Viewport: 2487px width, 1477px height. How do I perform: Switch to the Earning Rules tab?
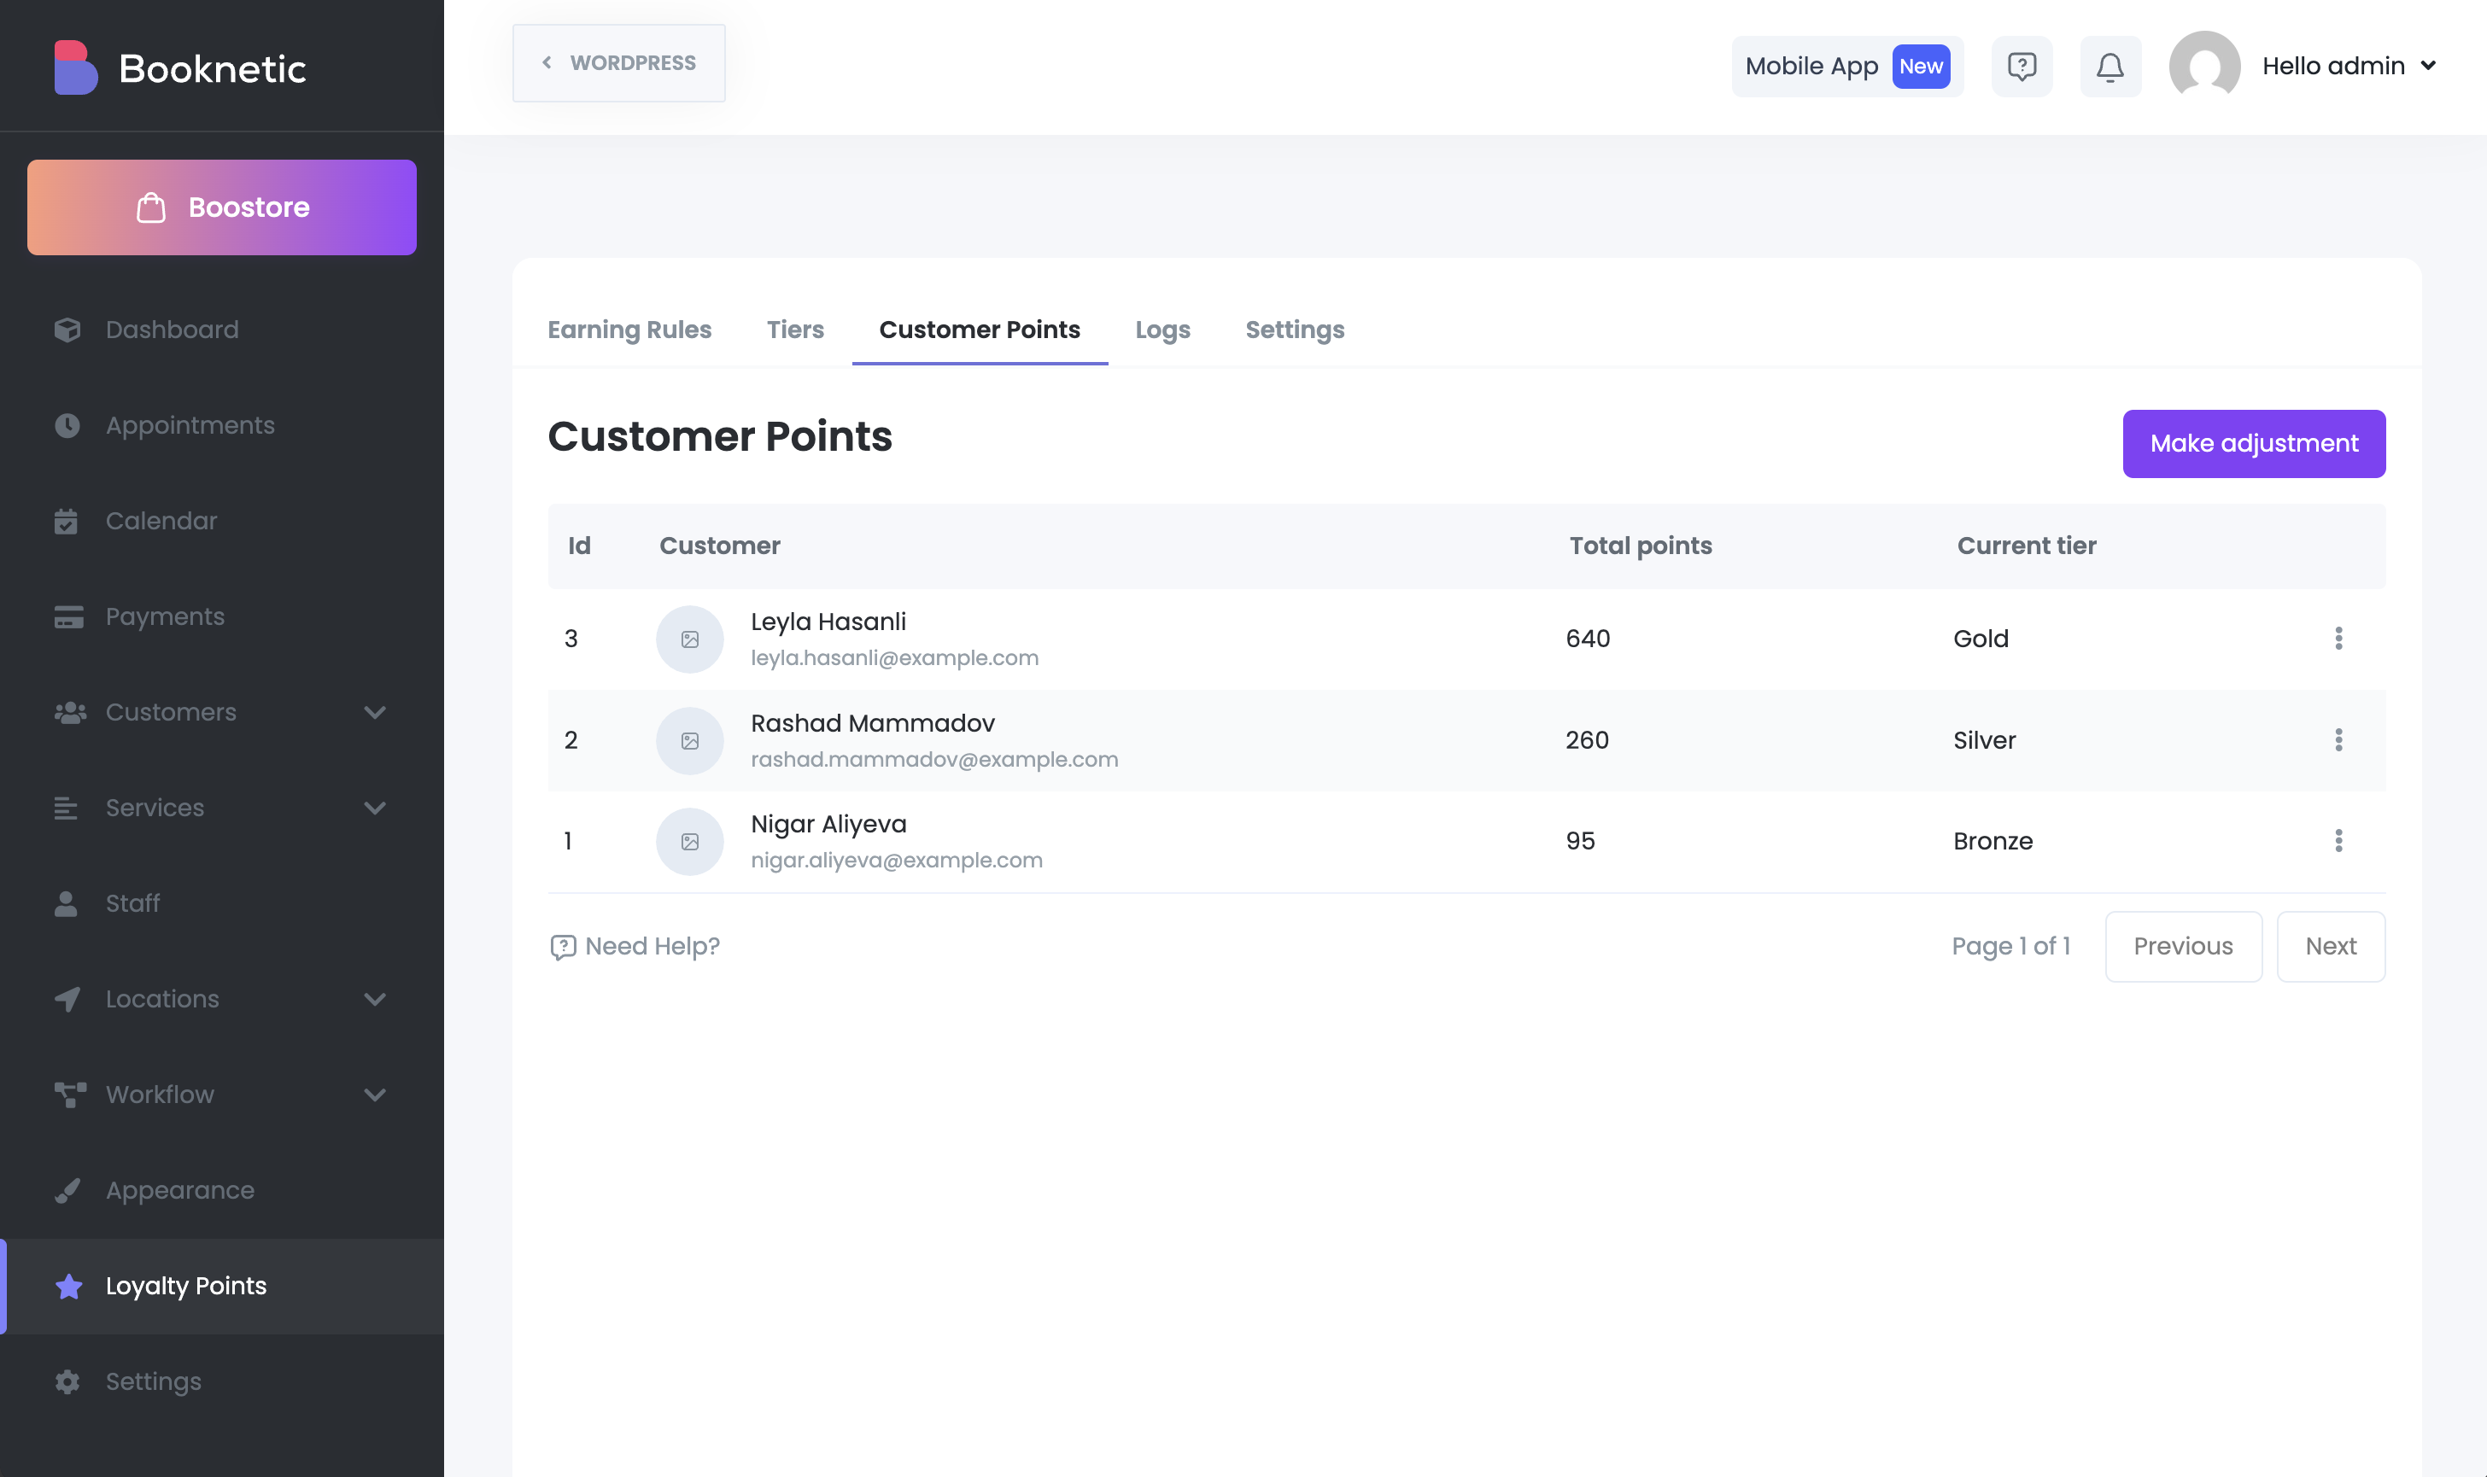click(x=629, y=330)
